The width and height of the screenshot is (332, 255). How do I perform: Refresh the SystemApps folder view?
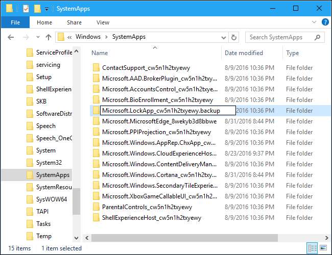234,37
